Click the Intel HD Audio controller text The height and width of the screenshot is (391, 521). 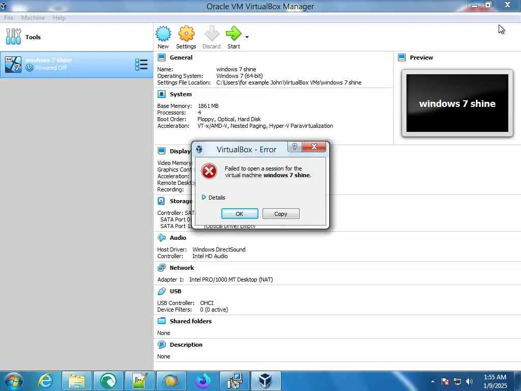click(x=210, y=256)
